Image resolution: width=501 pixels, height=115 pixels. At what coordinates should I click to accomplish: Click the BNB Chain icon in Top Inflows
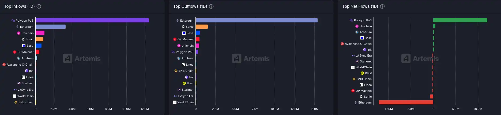click(16, 102)
